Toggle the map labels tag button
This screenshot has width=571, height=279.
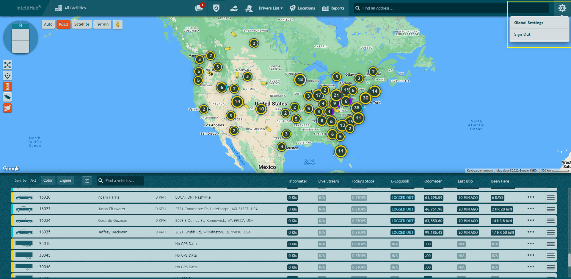pyautogui.click(x=7, y=97)
